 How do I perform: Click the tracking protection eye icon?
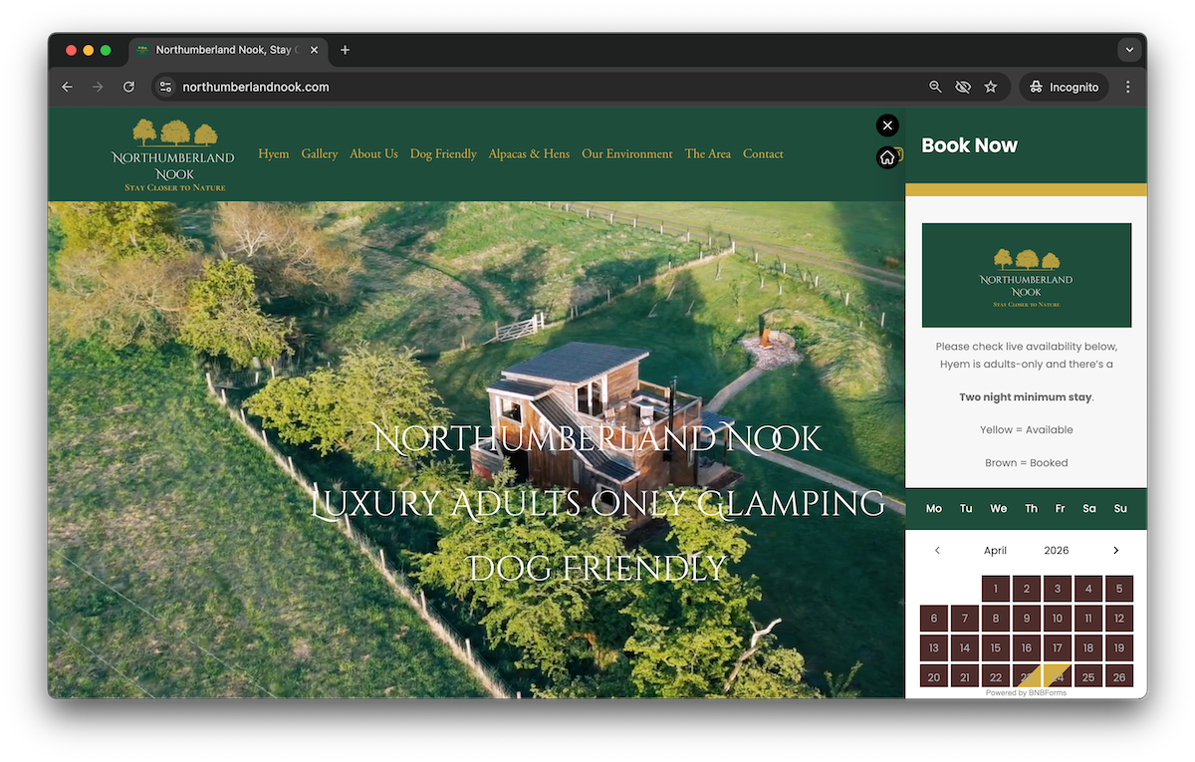click(x=963, y=88)
